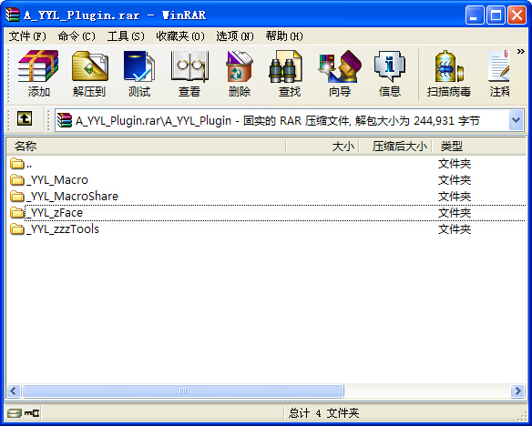Click the Comment (注释) toolbar icon
Viewport: 532px width, 426px height.
point(499,73)
